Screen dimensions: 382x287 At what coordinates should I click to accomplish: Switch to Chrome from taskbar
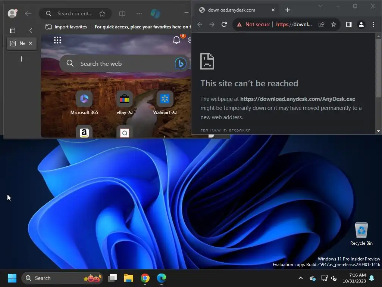[145, 278]
